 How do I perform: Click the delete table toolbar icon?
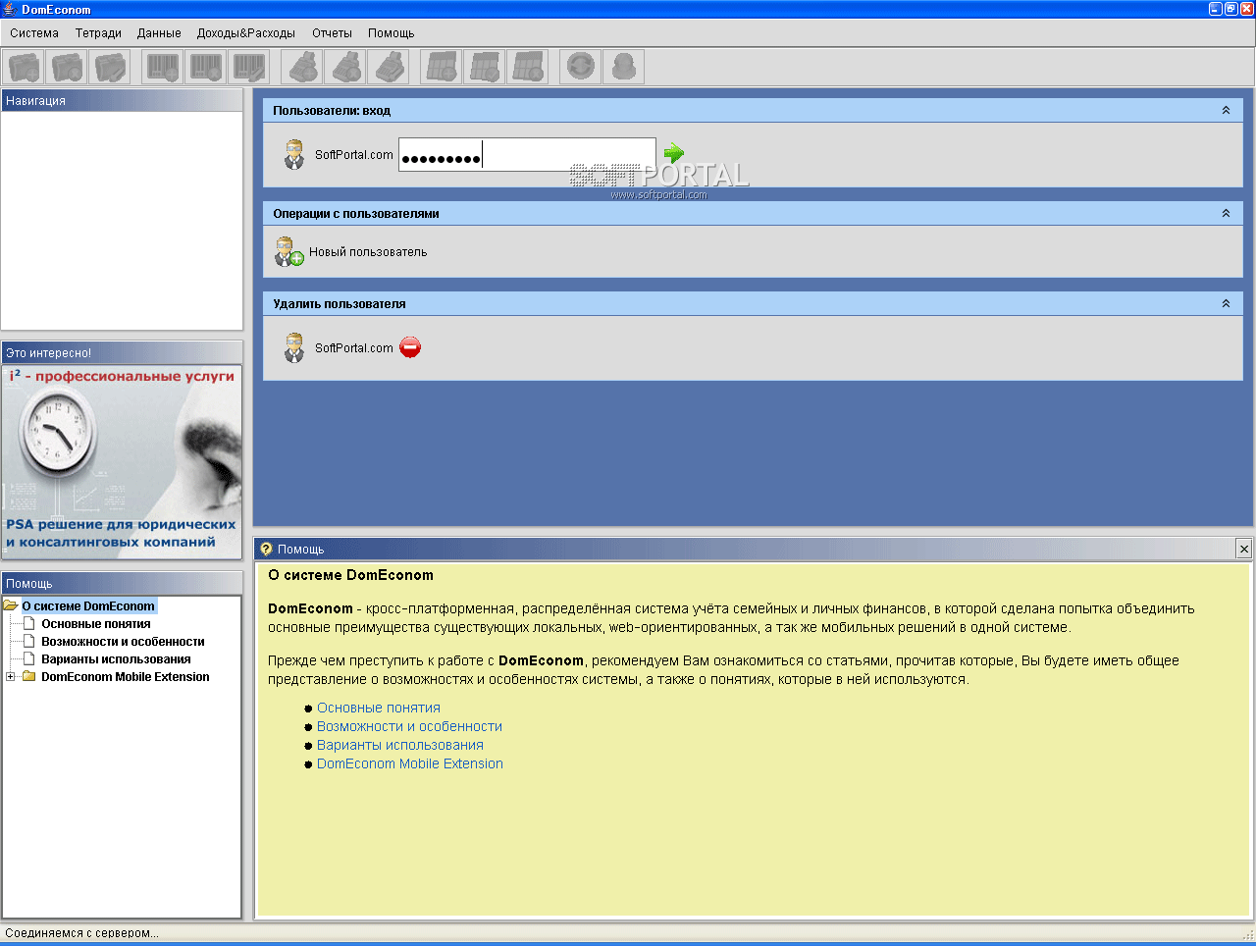pyautogui.click(x=529, y=67)
